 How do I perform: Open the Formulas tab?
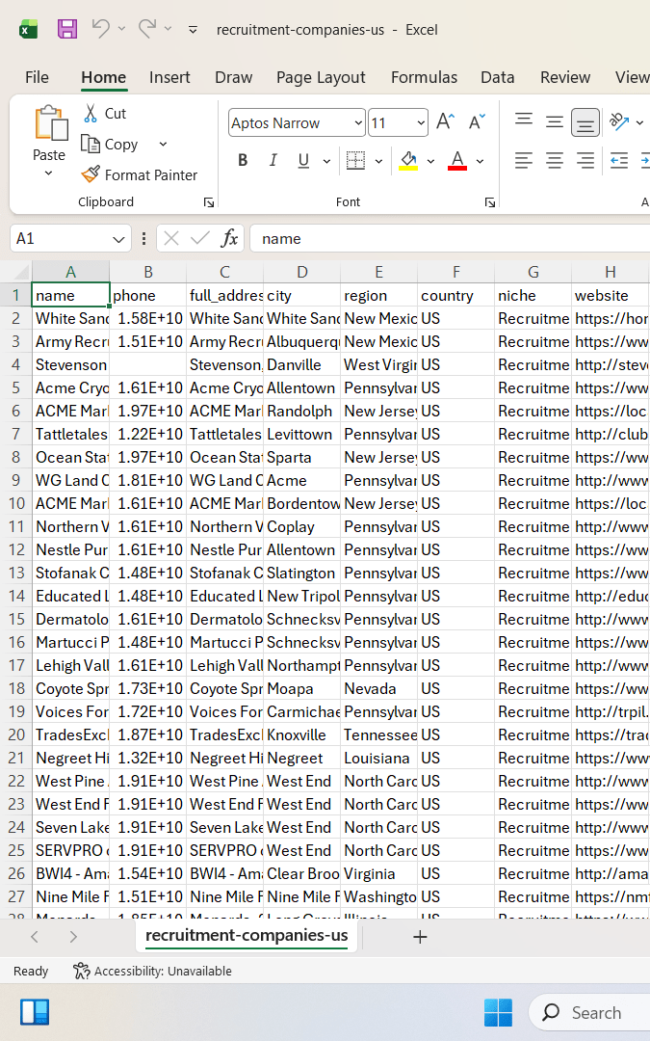pyautogui.click(x=424, y=78)
